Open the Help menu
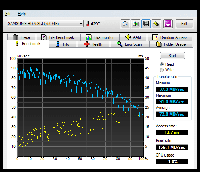This screenshot has height=172, width=200. tap(22, 14)
